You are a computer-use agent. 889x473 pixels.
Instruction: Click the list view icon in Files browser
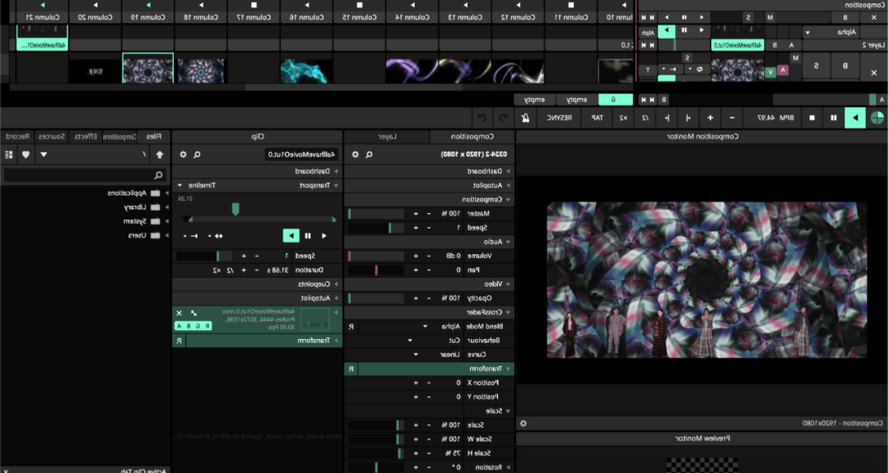9,154
